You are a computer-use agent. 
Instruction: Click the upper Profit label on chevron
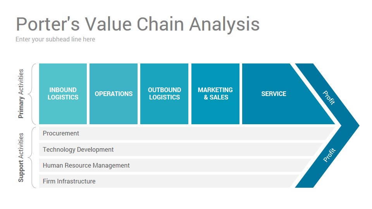coord(329,98)
